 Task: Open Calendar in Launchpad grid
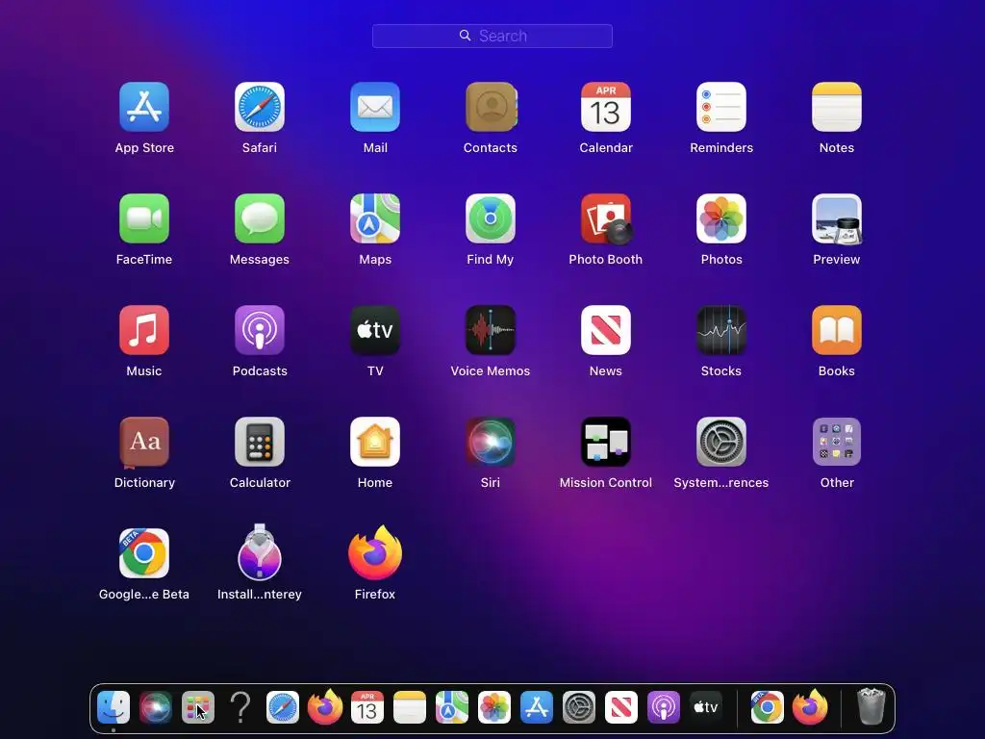(606, 107)
